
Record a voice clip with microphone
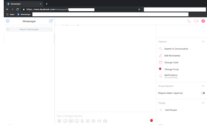pos(82,121)
